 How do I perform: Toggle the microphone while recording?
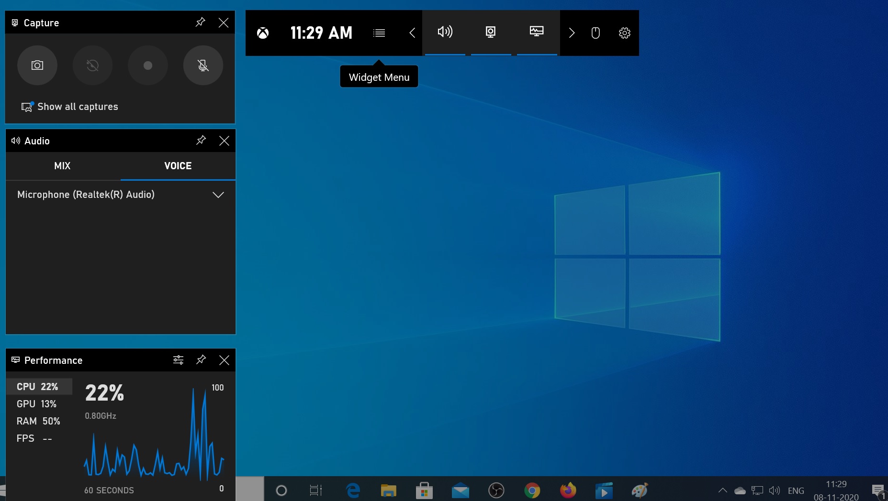pos(203,65)
